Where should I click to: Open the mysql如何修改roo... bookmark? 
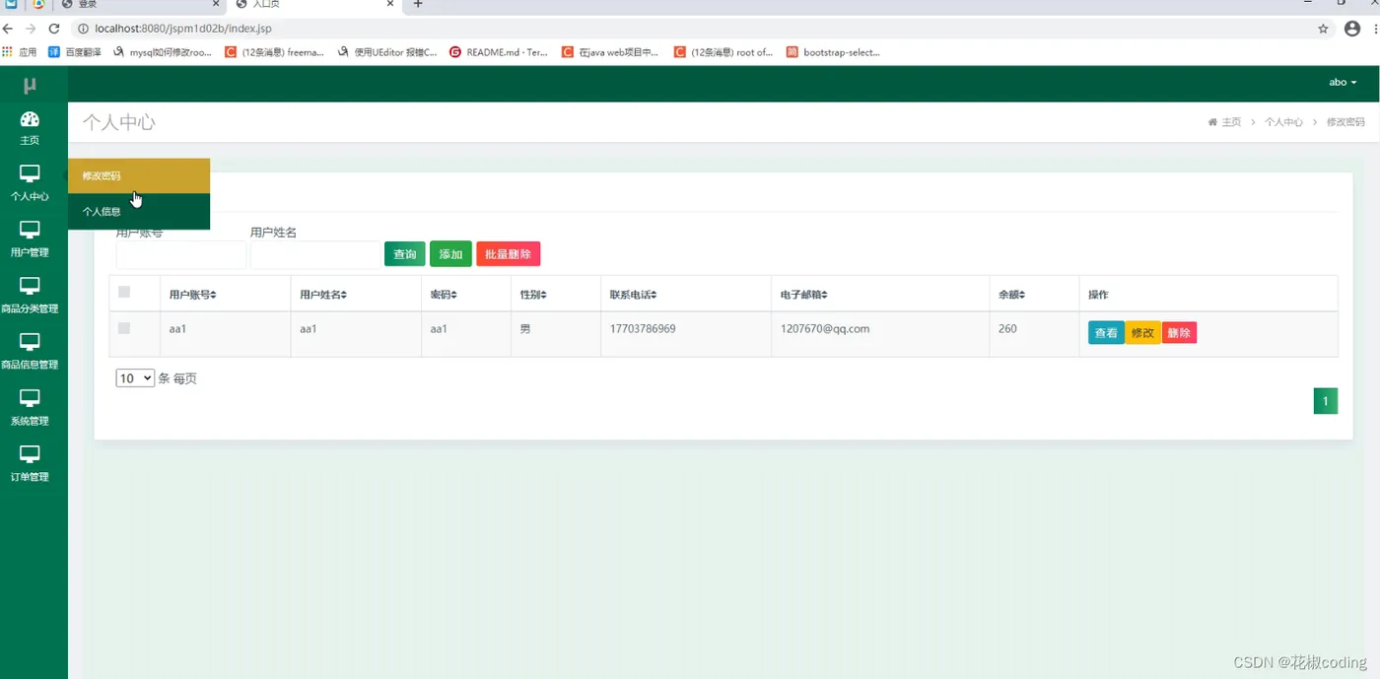(163, 52)
